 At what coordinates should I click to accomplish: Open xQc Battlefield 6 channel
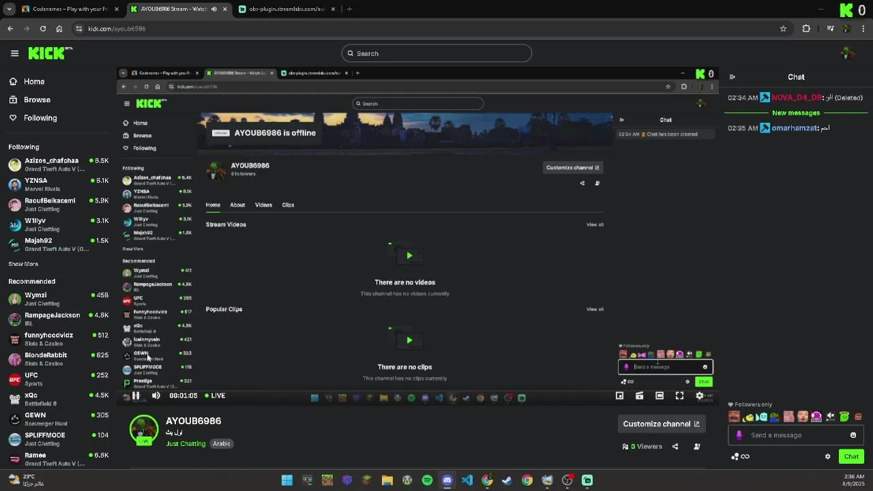(x=58, y=399)
